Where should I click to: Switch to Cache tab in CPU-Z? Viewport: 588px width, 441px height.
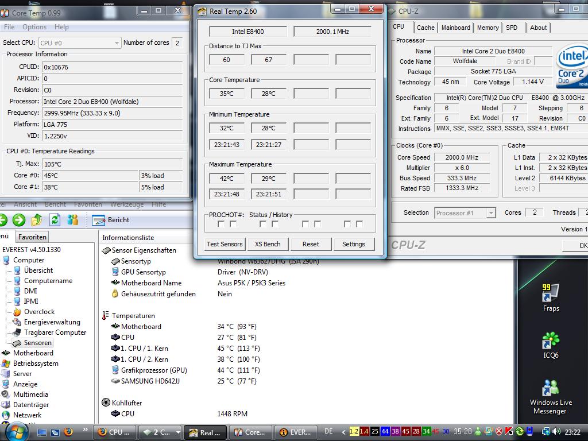click(x=425, y=28)
